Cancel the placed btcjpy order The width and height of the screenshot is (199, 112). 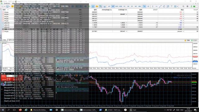(x=183, y=31)
